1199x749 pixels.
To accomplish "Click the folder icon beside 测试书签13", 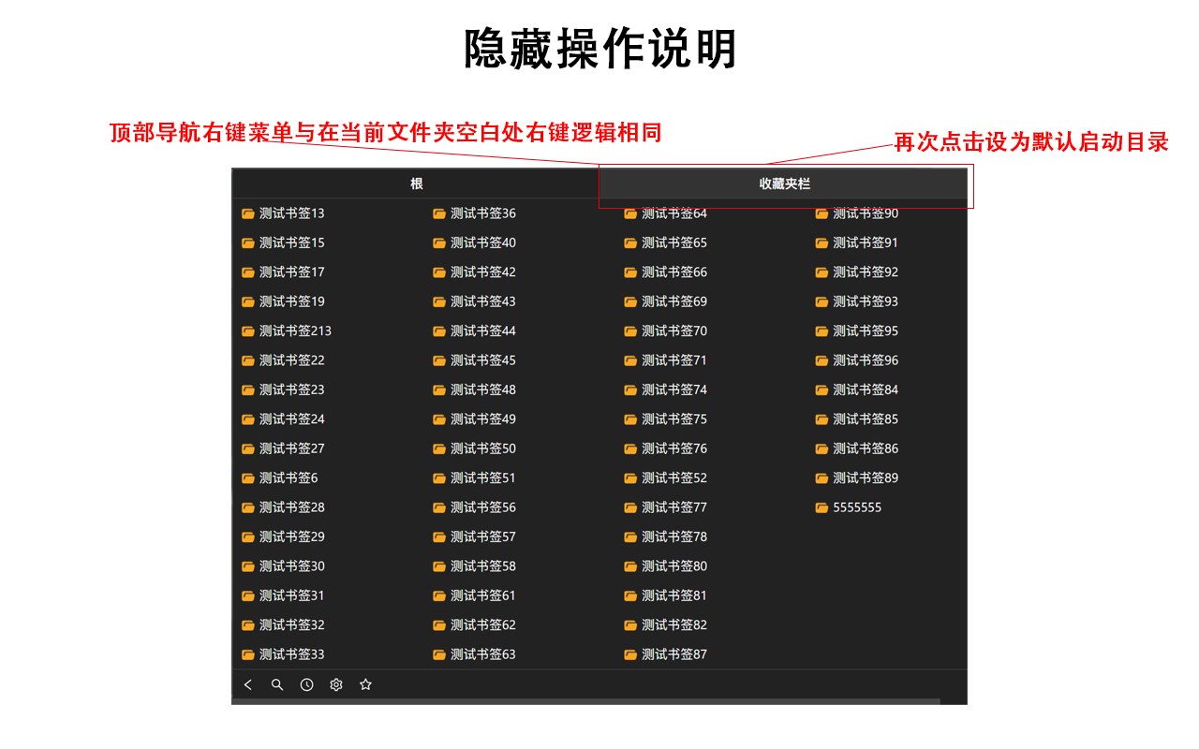I will click(x=247, y=213).
